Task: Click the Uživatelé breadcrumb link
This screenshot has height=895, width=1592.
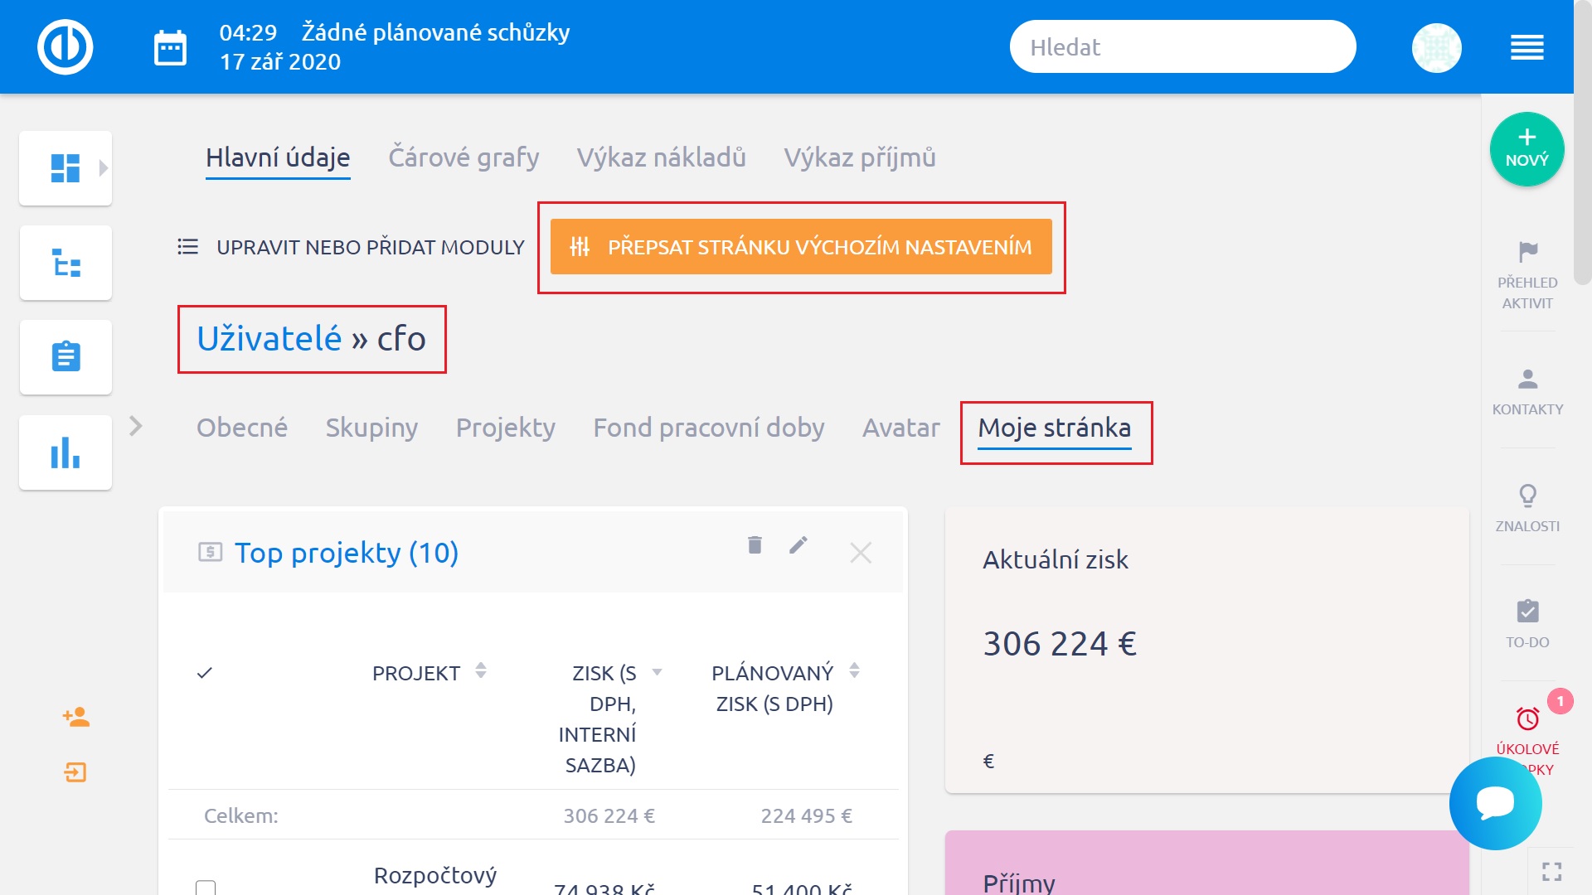Action: coord(269,339)
